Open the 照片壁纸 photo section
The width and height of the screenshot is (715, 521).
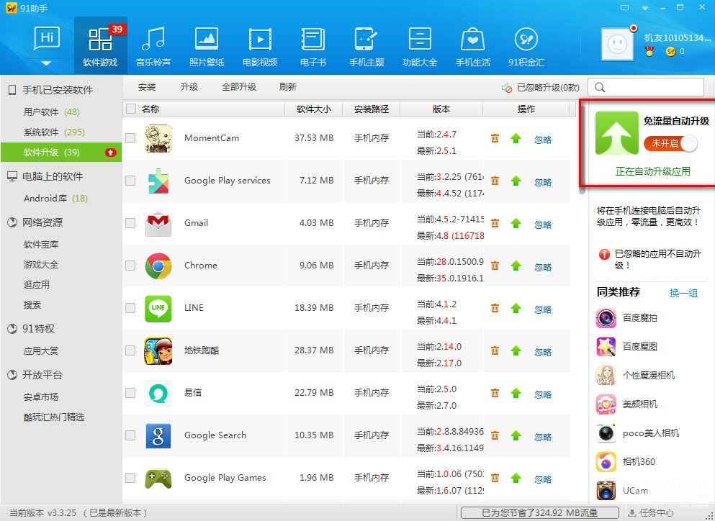[x=207, y=46]
